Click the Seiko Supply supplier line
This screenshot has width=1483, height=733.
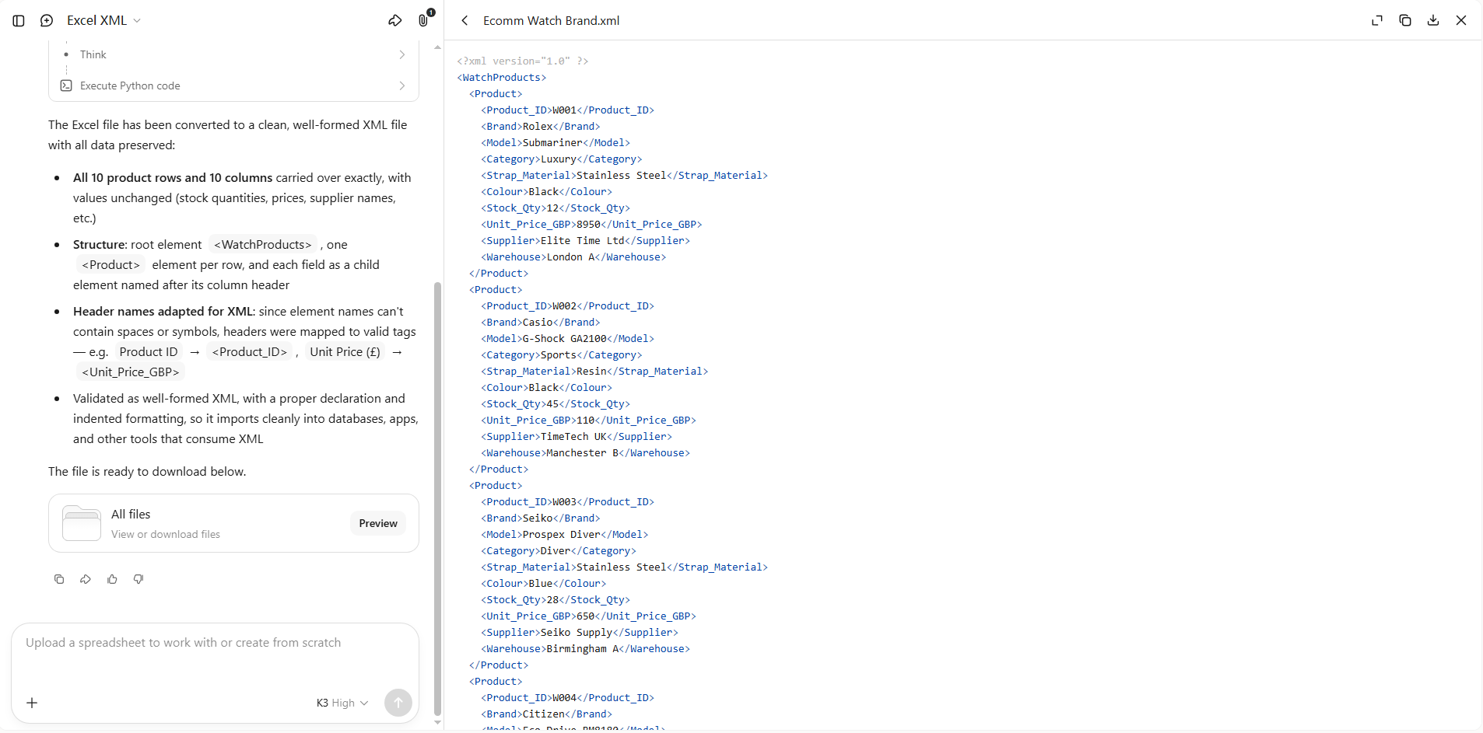pos(580,633)
